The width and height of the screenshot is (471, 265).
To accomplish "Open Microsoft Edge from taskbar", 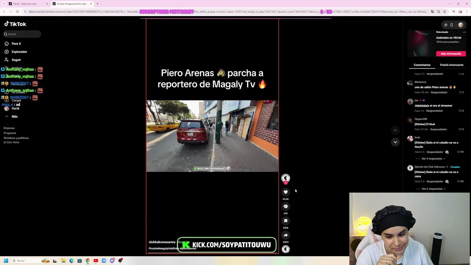I will 71,261.
